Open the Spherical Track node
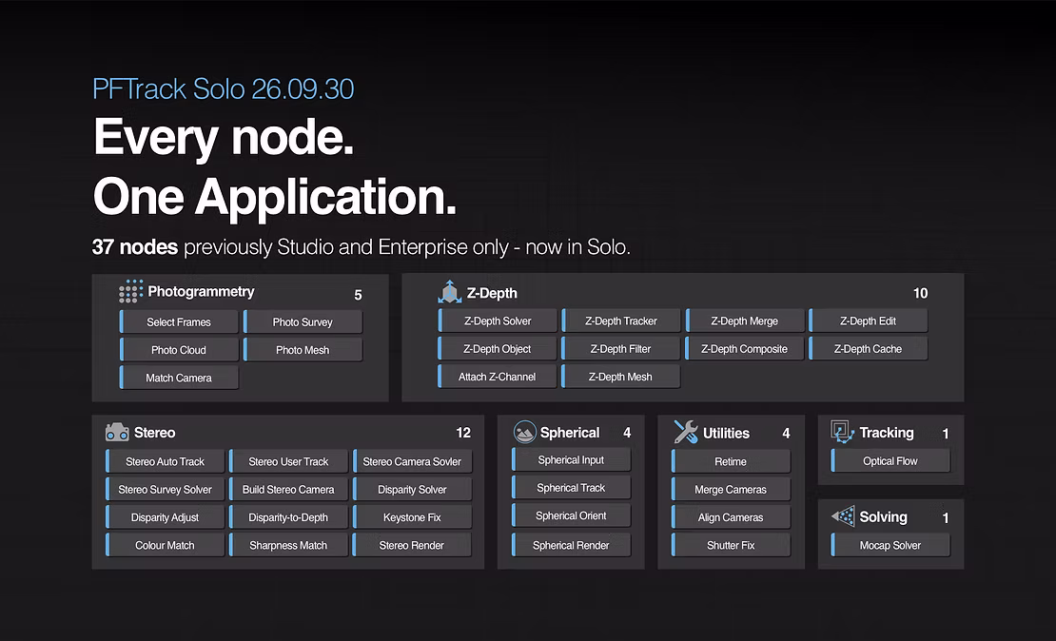The width and height of the screenshot is (1056, 641). pos(571,488)
